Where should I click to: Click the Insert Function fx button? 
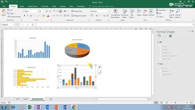click(33, 25)
